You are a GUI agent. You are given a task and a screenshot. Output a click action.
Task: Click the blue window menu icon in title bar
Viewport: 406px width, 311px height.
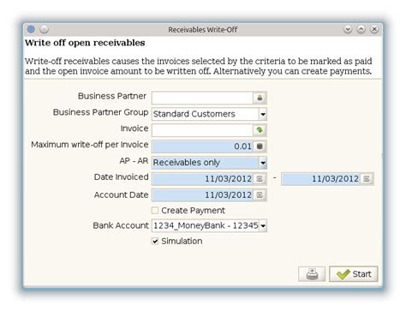coord(31,29)
